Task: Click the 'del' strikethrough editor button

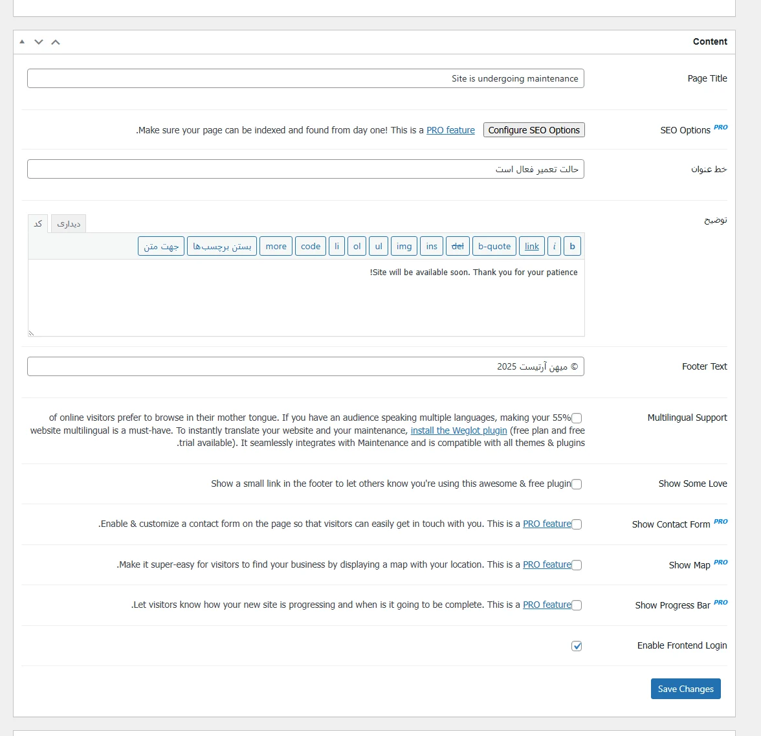Action: tap(458, 246)
